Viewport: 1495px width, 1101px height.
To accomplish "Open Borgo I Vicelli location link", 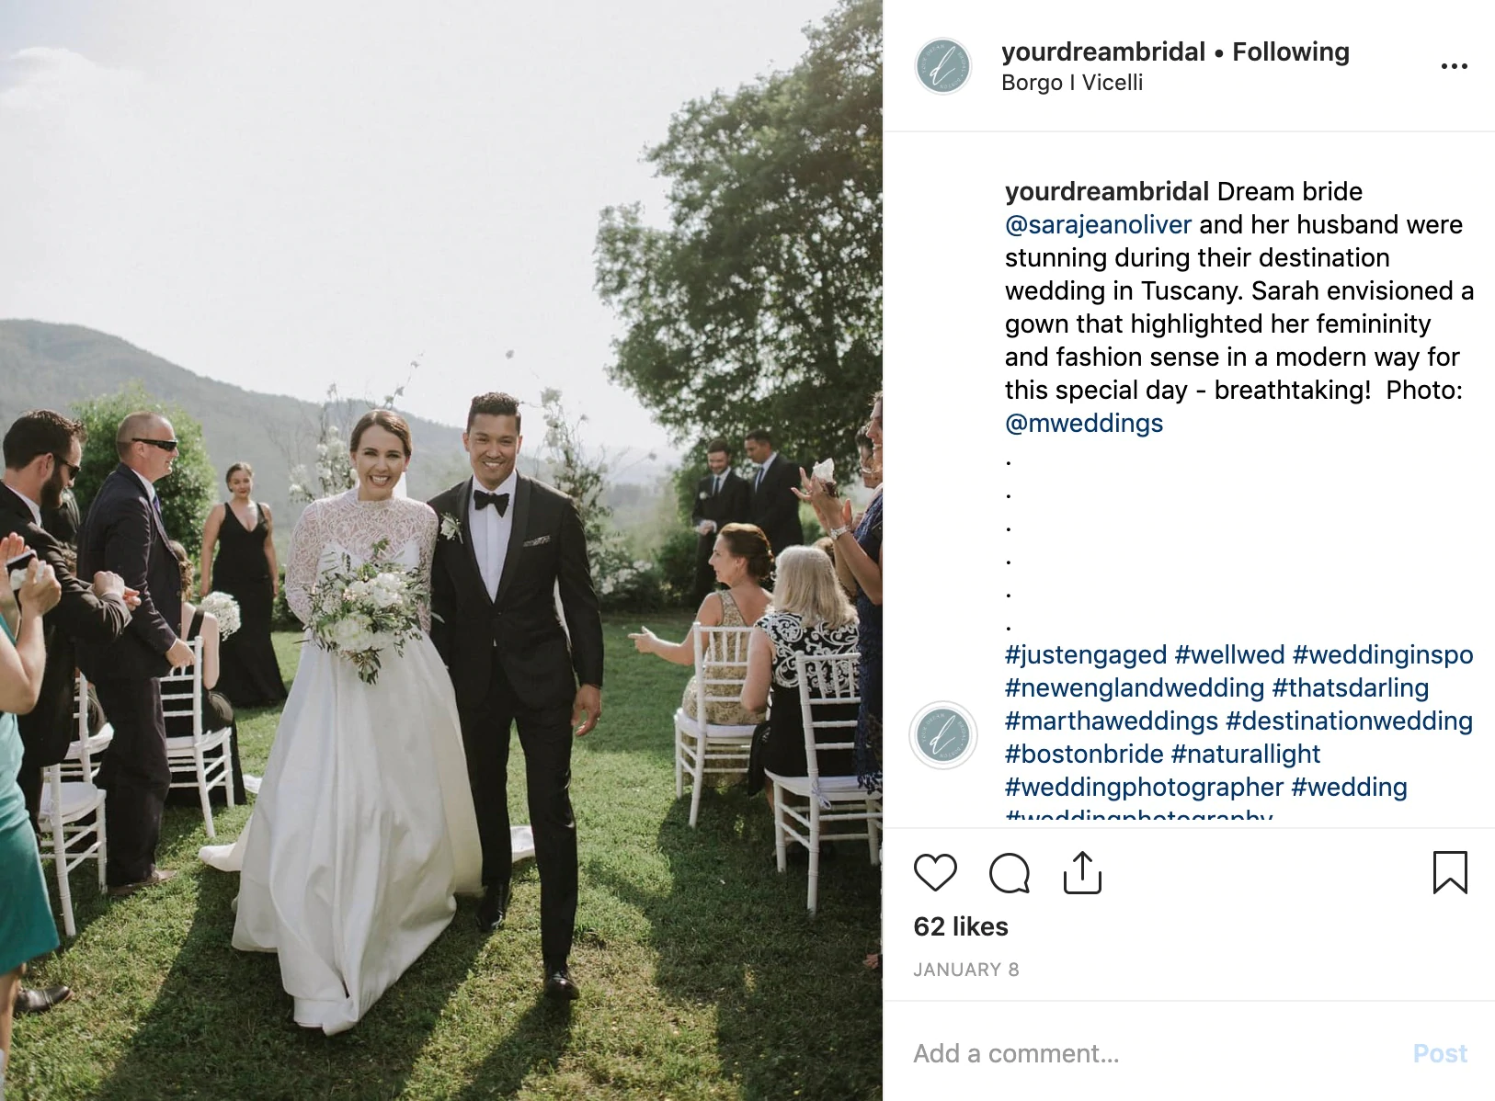I will [x=1072, y=83].
